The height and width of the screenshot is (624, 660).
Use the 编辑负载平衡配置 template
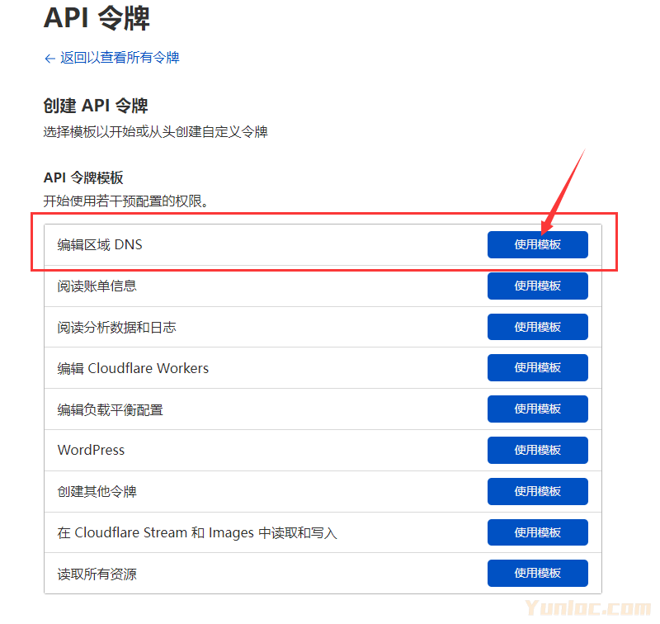[537, 409]
